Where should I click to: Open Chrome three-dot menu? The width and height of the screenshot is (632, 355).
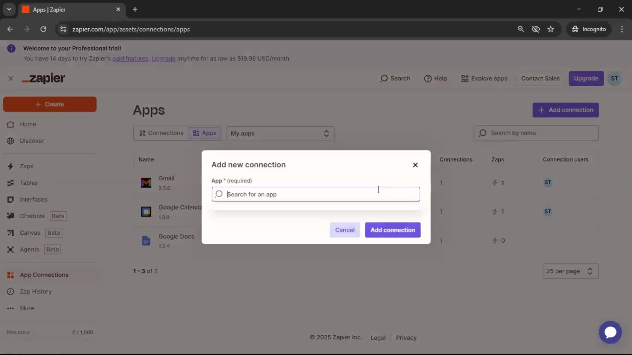click(x=622, y=29)
